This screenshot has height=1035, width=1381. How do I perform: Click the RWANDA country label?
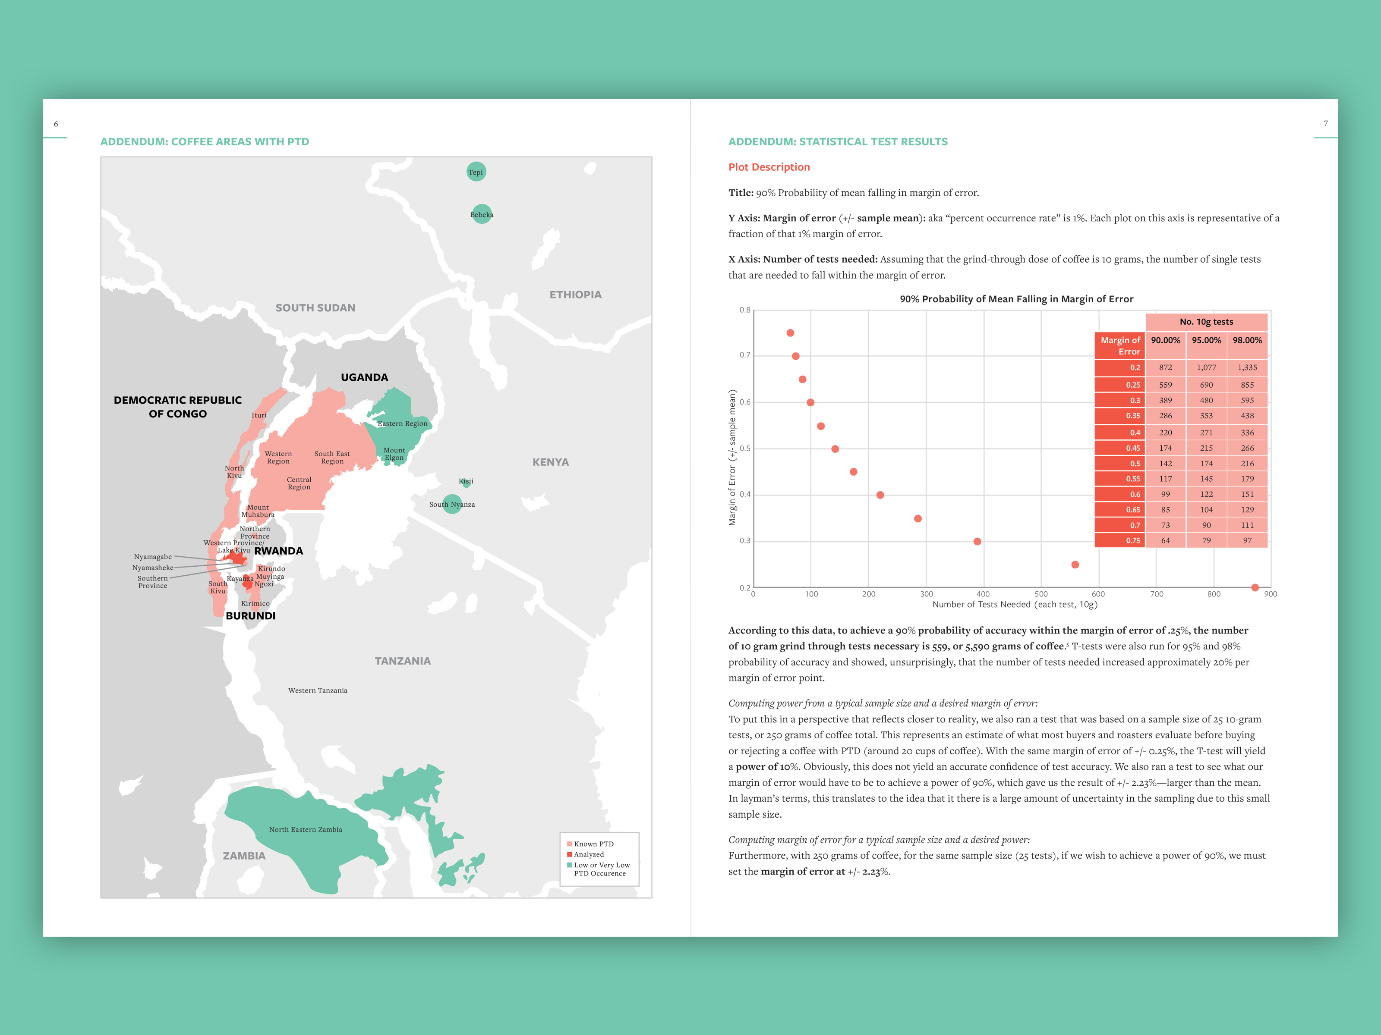278,551
